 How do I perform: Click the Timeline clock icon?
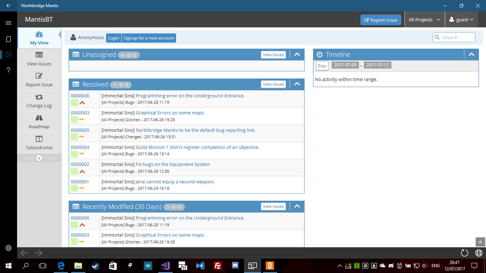[x=320, y=54]
